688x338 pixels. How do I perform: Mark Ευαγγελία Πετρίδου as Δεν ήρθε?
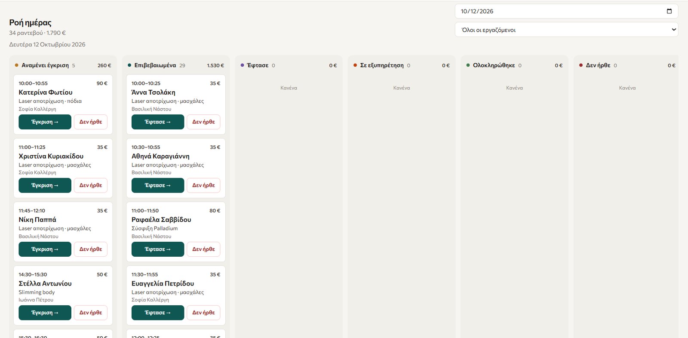203,313
